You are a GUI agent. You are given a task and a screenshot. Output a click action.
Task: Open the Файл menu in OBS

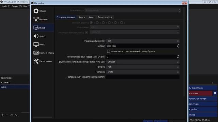coord(6,6)
